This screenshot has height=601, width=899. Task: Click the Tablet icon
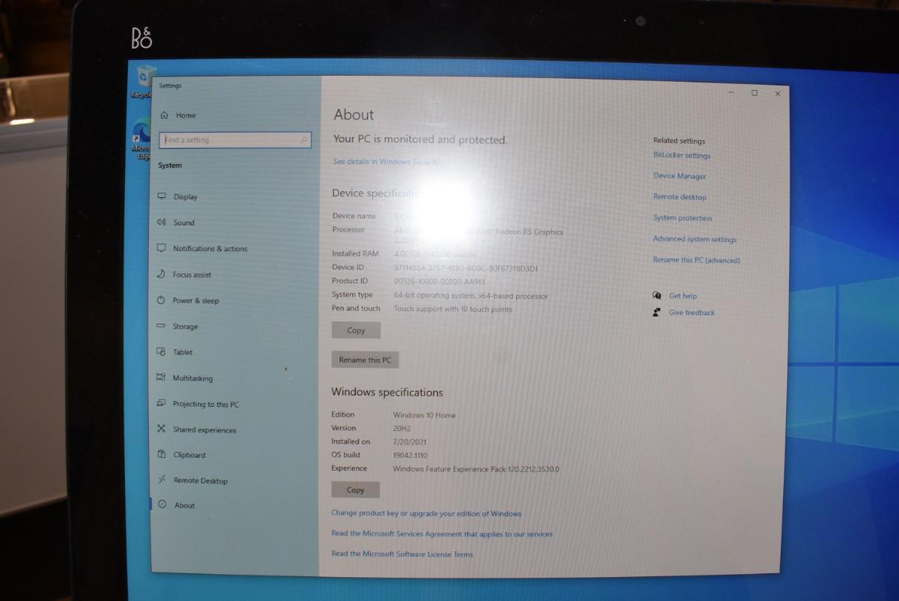click(x=161, y=351)
